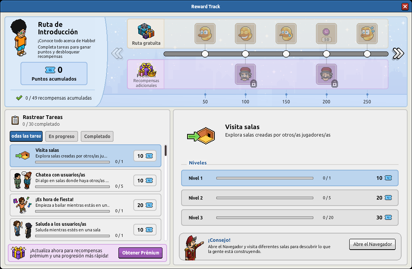Select the Chatea con usuarios/as task
Viewport: 412px width, 269px height.
pyautogui.click(x=86, y=180)
